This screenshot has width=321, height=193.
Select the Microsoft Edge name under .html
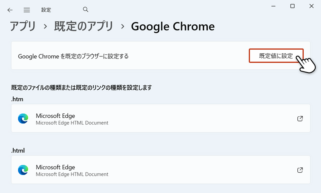click(55, 167)
